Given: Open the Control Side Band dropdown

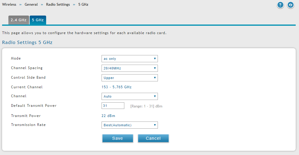Looking at the screenshot, I should point(129,78).
